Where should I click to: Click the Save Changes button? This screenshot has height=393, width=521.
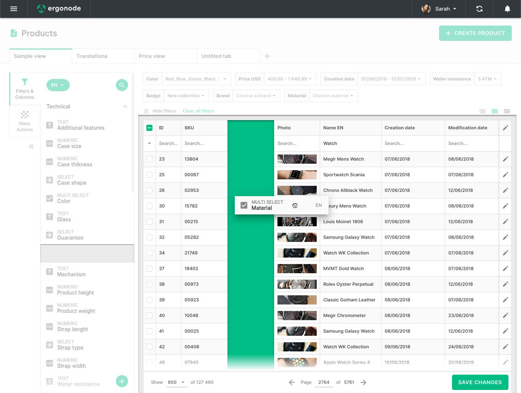pyautogui.click(x=480, y=382)
